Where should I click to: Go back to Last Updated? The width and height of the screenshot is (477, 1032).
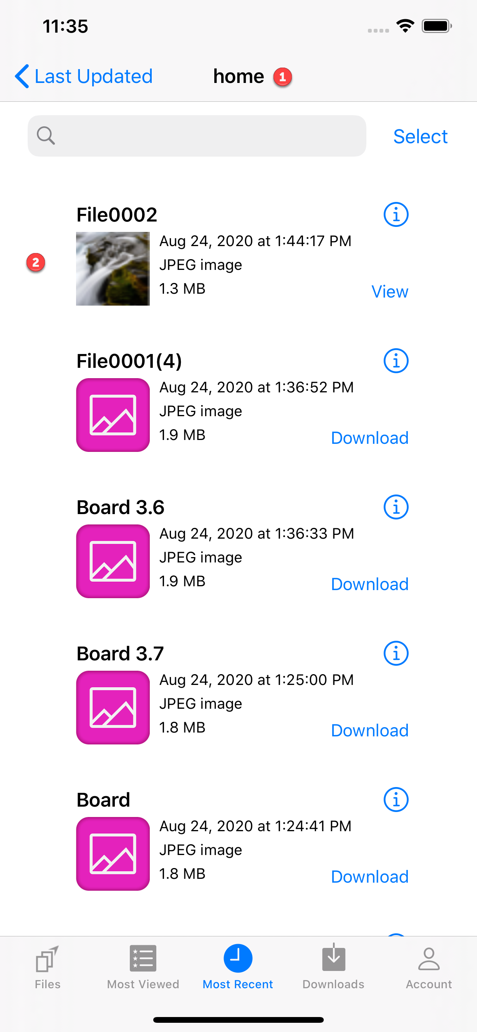84,76
